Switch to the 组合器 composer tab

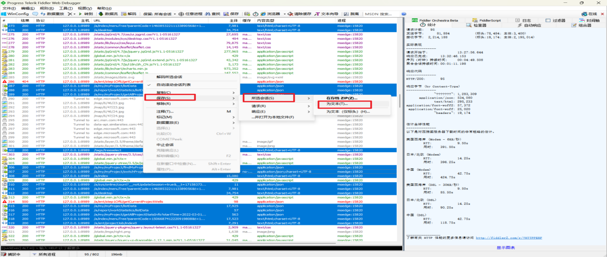click(x=581, y=25)
